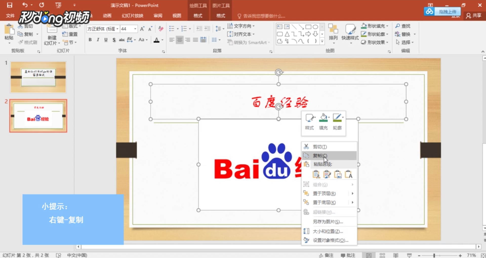Toggle underline formatting
Image resolution: width=486 pixels, height=258 pixels.
tap(106, 40)
